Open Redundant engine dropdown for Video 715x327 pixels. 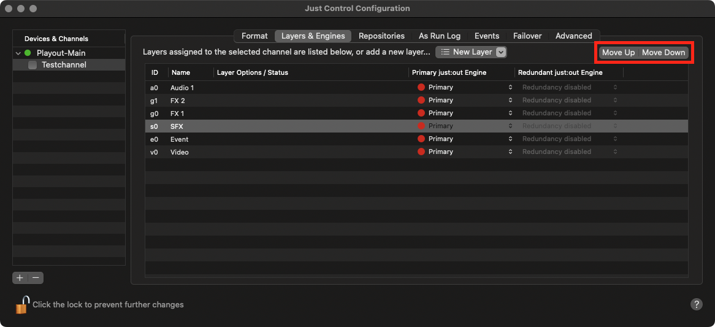[x=615, y=152]
